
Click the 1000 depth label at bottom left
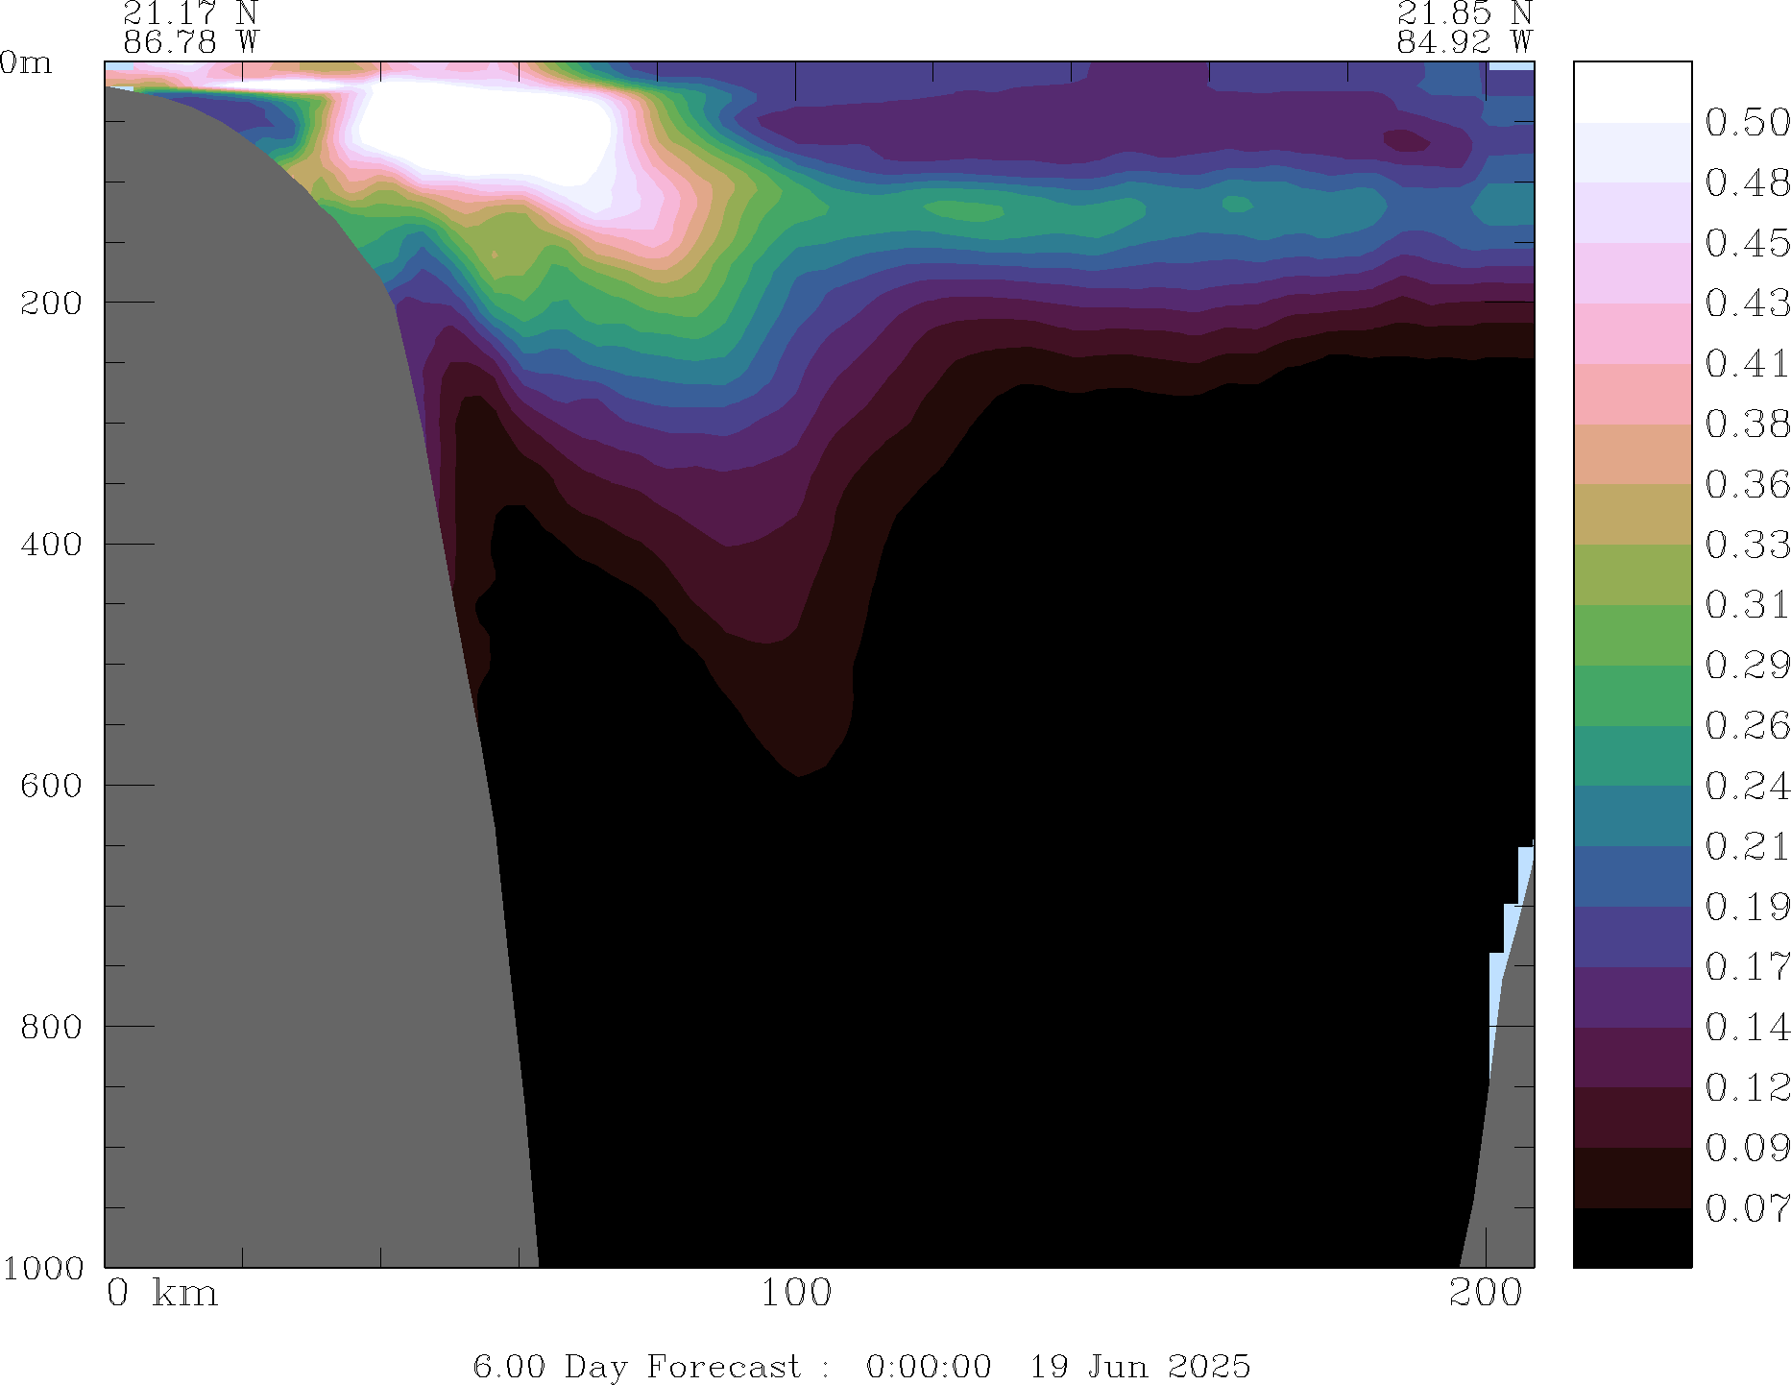click(x=42, y=1268)
